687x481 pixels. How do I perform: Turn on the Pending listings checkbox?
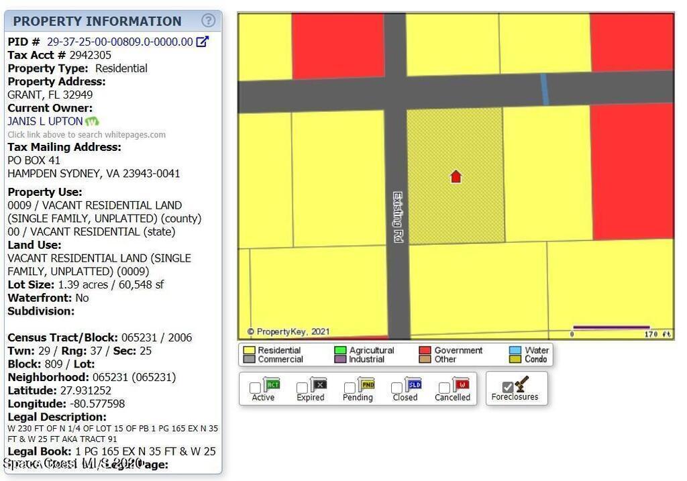(350, 388)
